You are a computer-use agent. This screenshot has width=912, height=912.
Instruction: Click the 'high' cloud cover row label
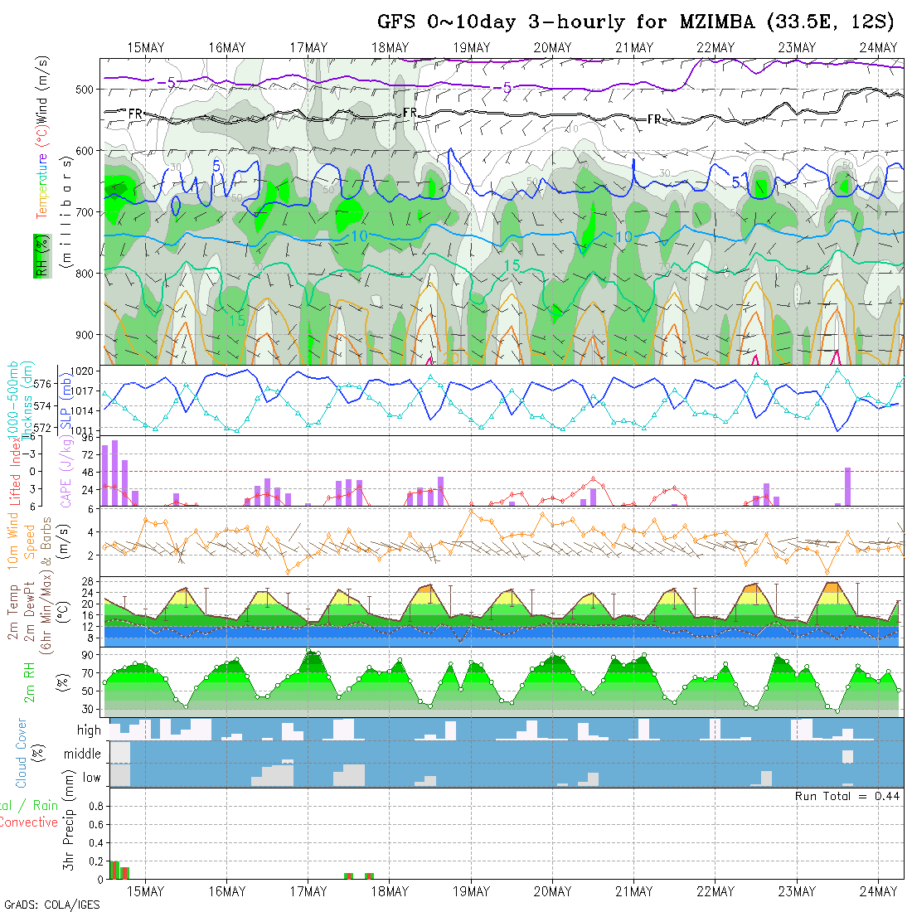click(89, 730)
